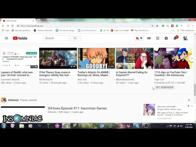Go to the YouTube home logo
The image size is (196, 147).
pyautogui.click(x=20, y=38)
